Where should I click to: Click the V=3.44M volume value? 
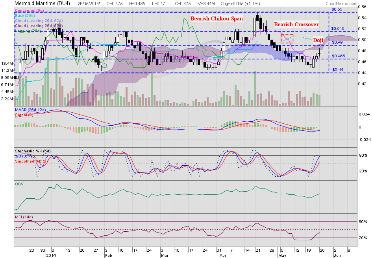pyautogui.click(x=206, y=4)
